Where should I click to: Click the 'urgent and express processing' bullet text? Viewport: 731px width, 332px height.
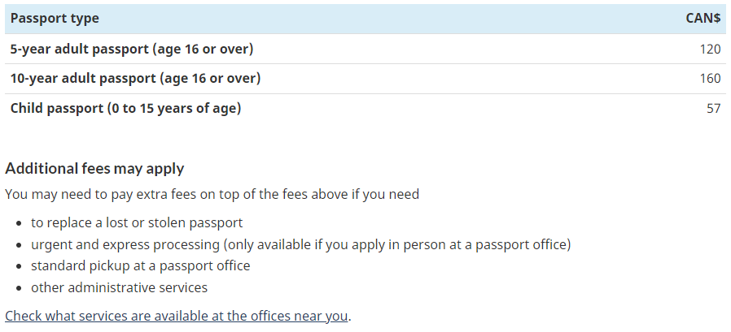300,244
